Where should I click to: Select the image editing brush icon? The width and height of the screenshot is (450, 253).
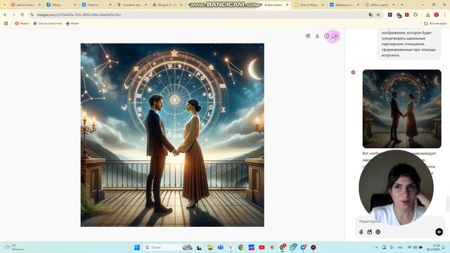click(308, 36)
